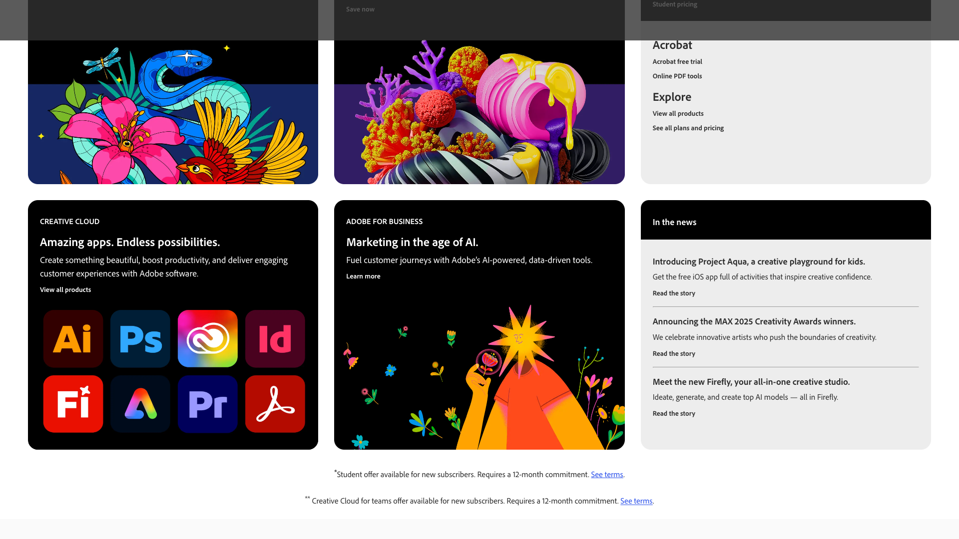
Task: Read the story about the new Firefly studio
Action: tap(674, 413)
